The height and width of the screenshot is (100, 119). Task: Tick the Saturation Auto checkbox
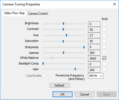[104, 41]
